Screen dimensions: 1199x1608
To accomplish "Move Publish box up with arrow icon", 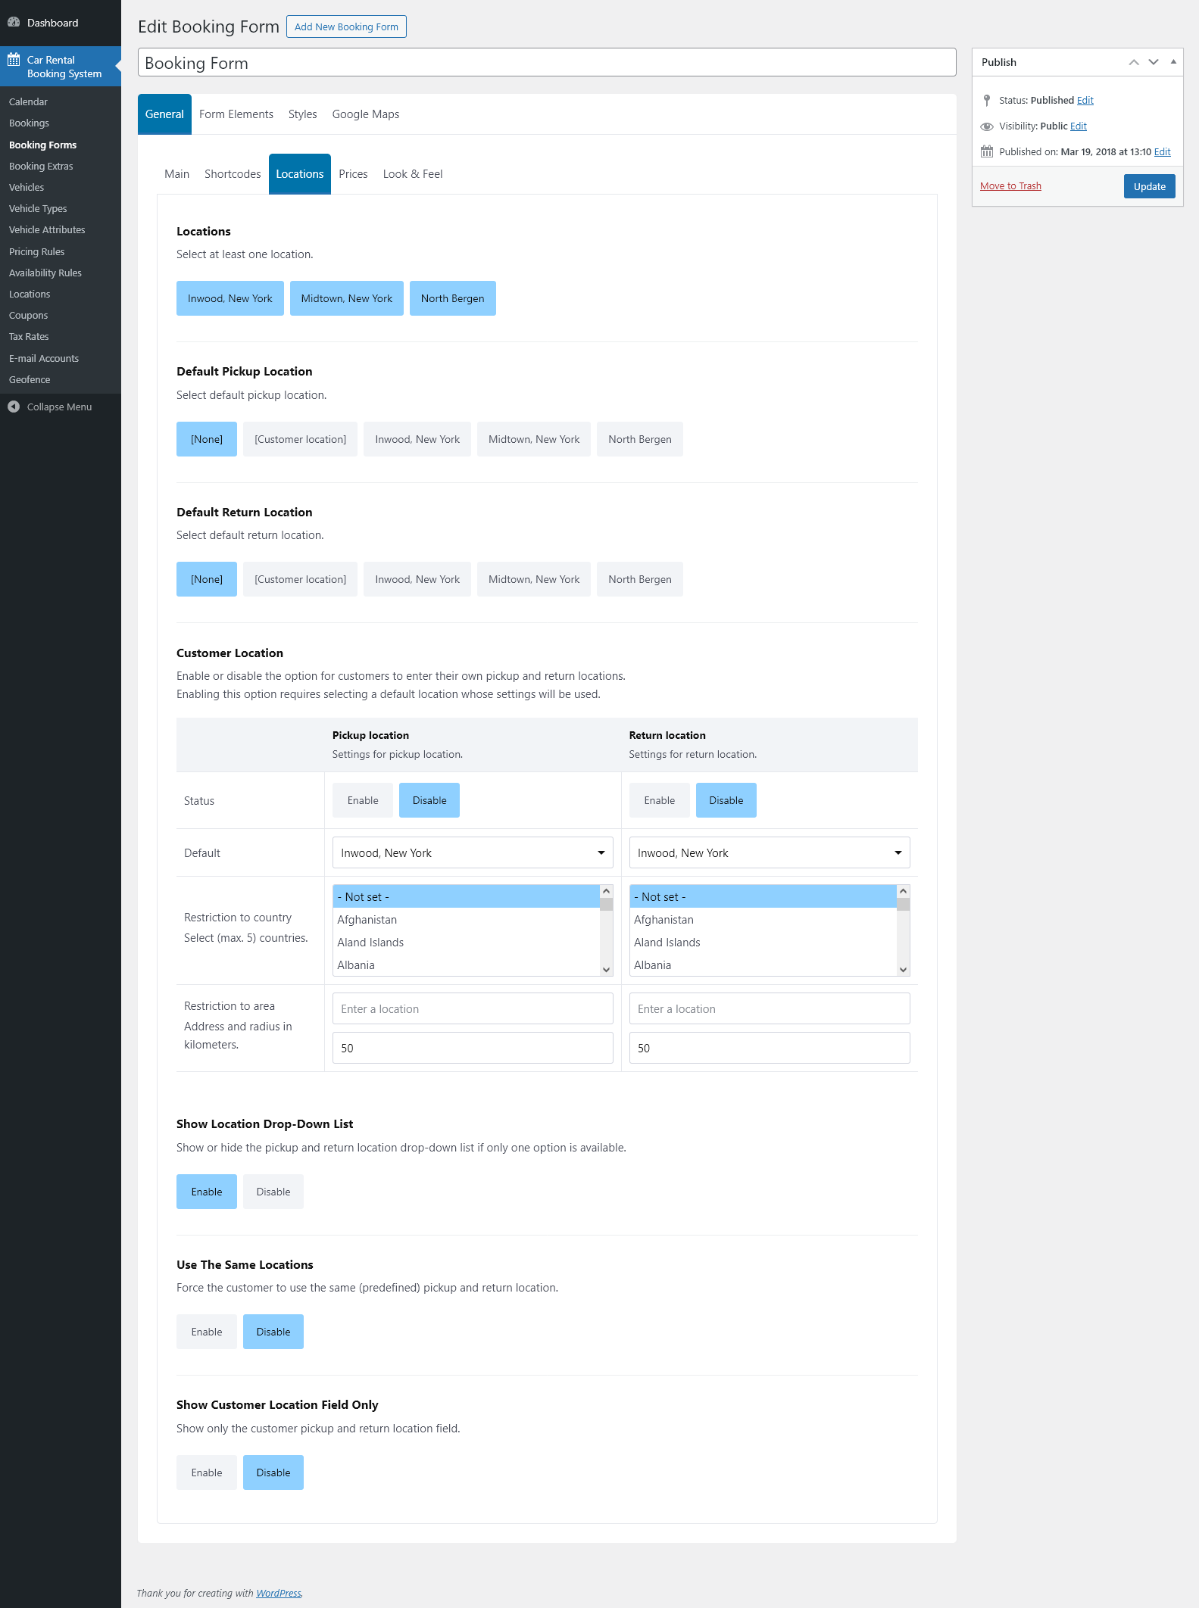I will 1134,62.
